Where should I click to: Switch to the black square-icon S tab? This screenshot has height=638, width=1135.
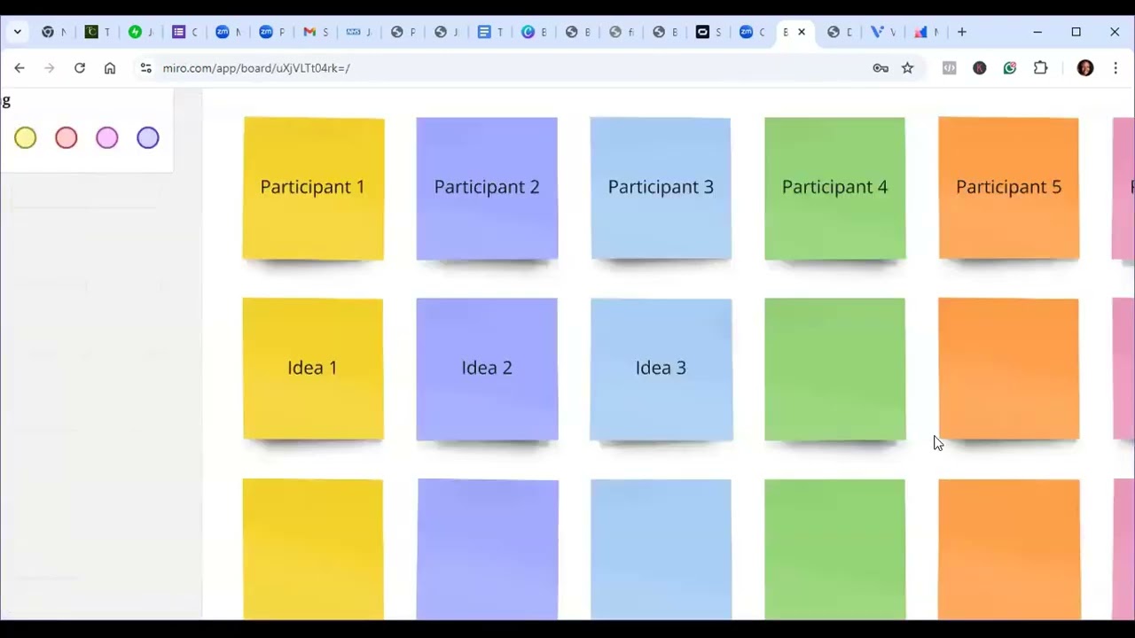pos(708,32)
